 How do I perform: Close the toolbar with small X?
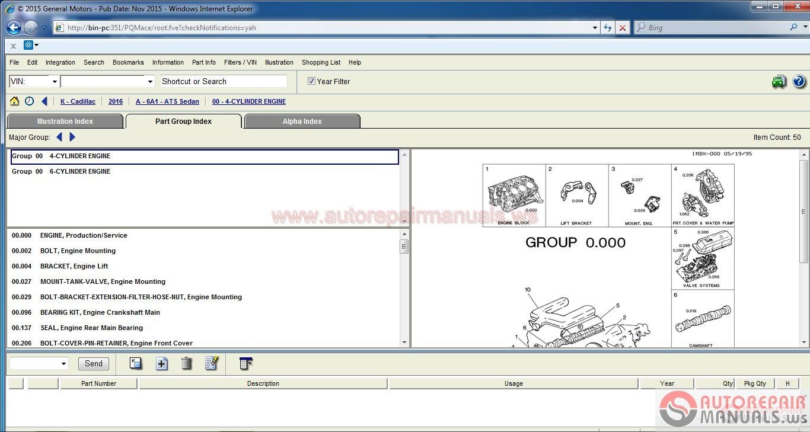tap(13, 46)
